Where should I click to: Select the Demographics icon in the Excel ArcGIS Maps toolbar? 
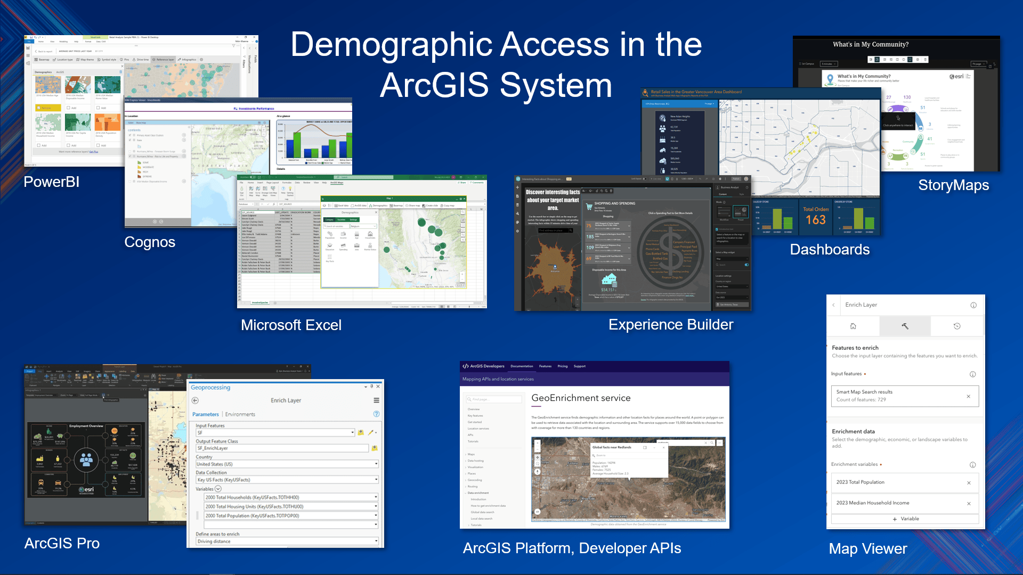point(371,206)
